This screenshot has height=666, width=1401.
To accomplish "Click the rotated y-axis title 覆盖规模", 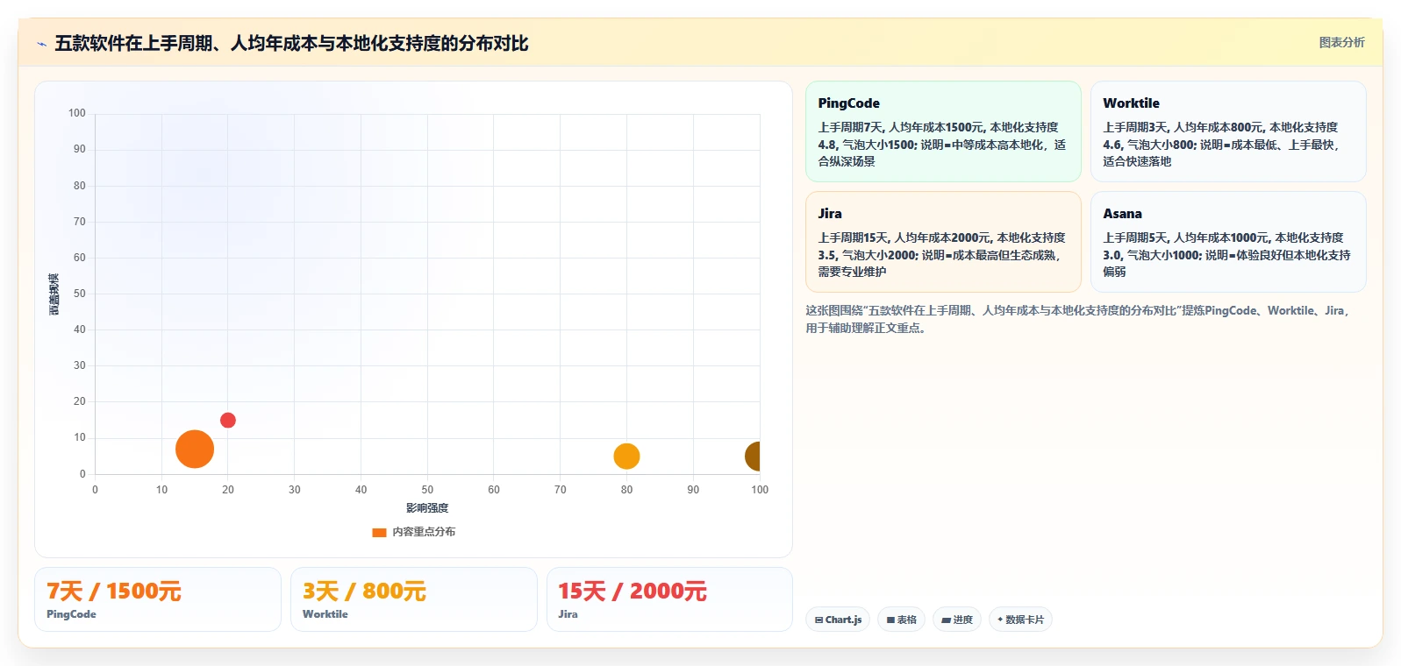I will (x=54, y=294).
